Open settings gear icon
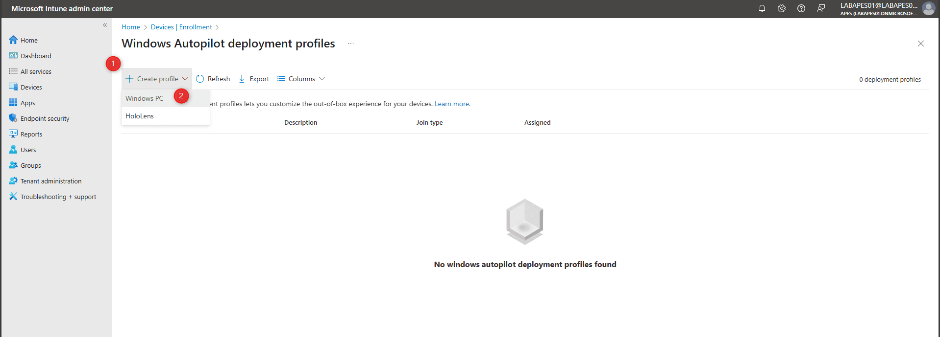 click(x=782, y=8)
